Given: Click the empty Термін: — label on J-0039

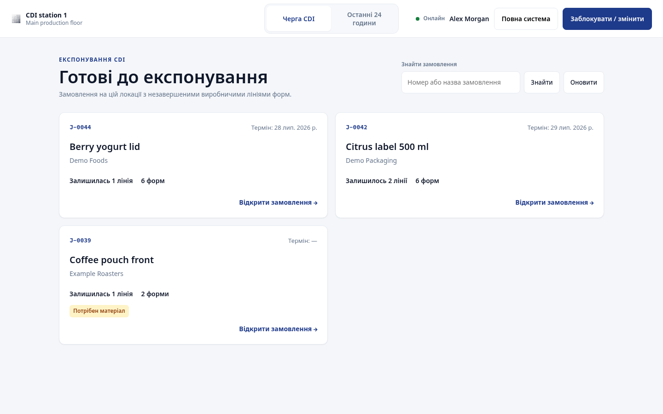Looking at the screenshot, I should [x=302, y=241].
